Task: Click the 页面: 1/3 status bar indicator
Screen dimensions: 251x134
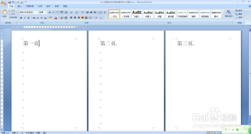Action: (x=5, y=133)
